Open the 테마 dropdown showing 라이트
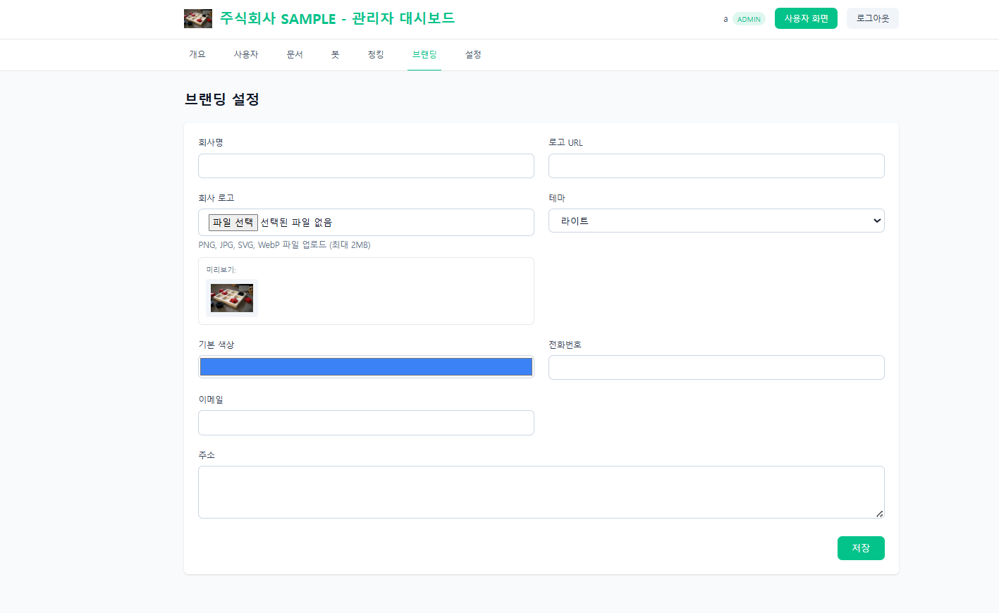The width and height of the screenshot is (999, 613). (x=716, y=221)
